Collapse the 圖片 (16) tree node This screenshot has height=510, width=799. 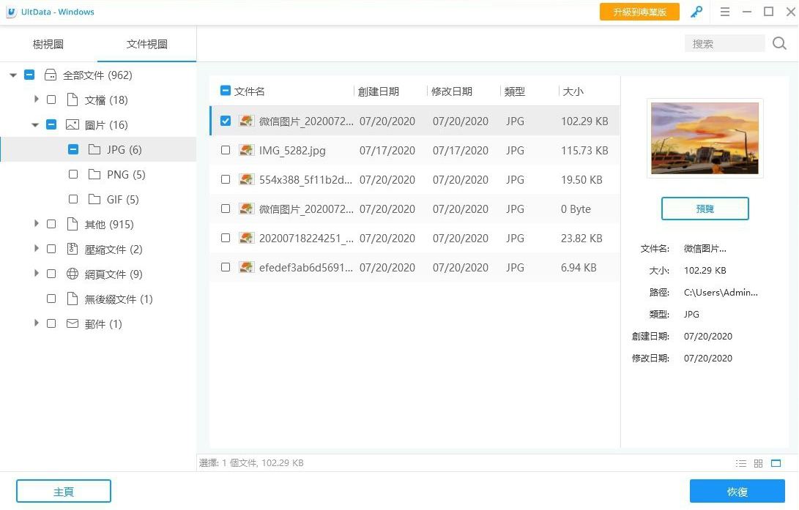(x=35, y=124)
